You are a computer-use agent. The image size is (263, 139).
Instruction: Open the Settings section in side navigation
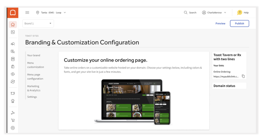click(32, 97)
